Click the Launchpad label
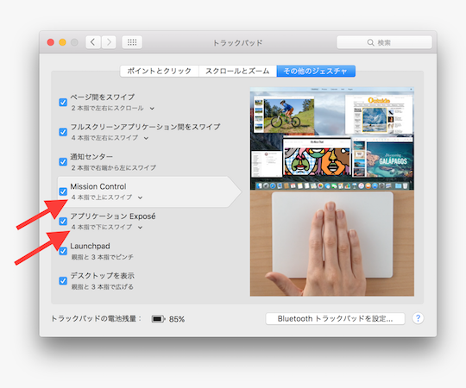Viewport: 466px width, 388px height. pos(90,246)
